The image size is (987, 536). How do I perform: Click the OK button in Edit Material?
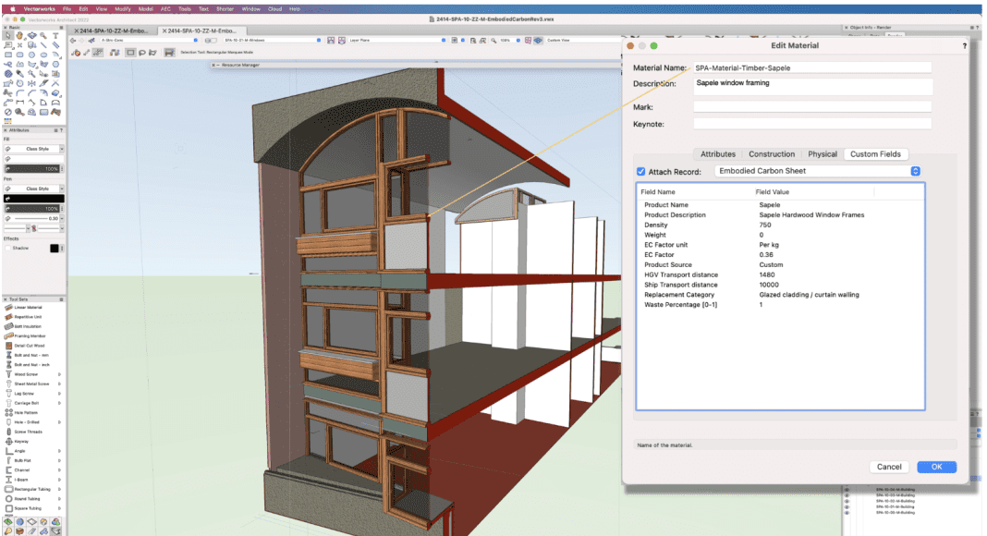tap(936, 467)
